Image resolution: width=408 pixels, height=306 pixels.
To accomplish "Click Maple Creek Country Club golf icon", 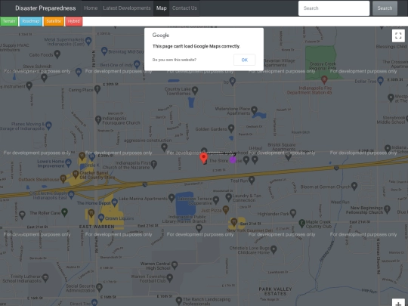I will click(301, 223).
